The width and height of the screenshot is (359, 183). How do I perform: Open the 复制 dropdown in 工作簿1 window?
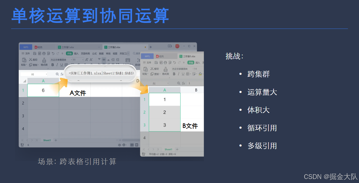tap(160, 74)
